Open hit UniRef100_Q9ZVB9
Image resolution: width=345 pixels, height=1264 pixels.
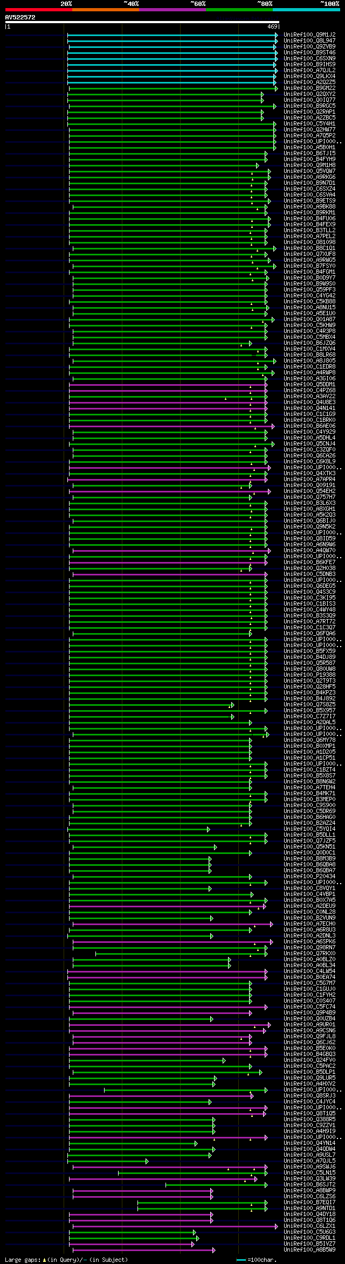[x=309, y=46]
